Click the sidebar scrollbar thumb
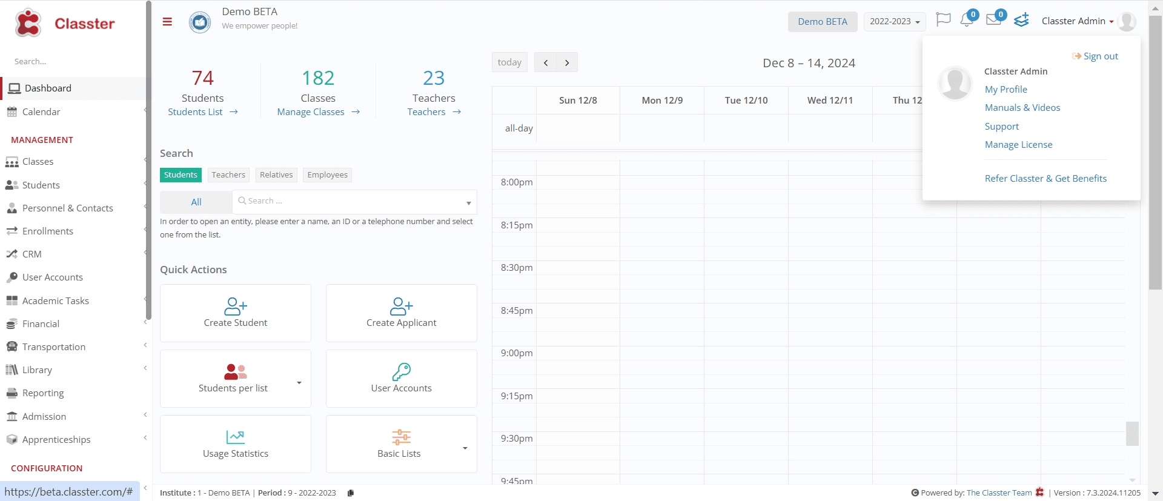1163x501 pixels. coord(148,161)
